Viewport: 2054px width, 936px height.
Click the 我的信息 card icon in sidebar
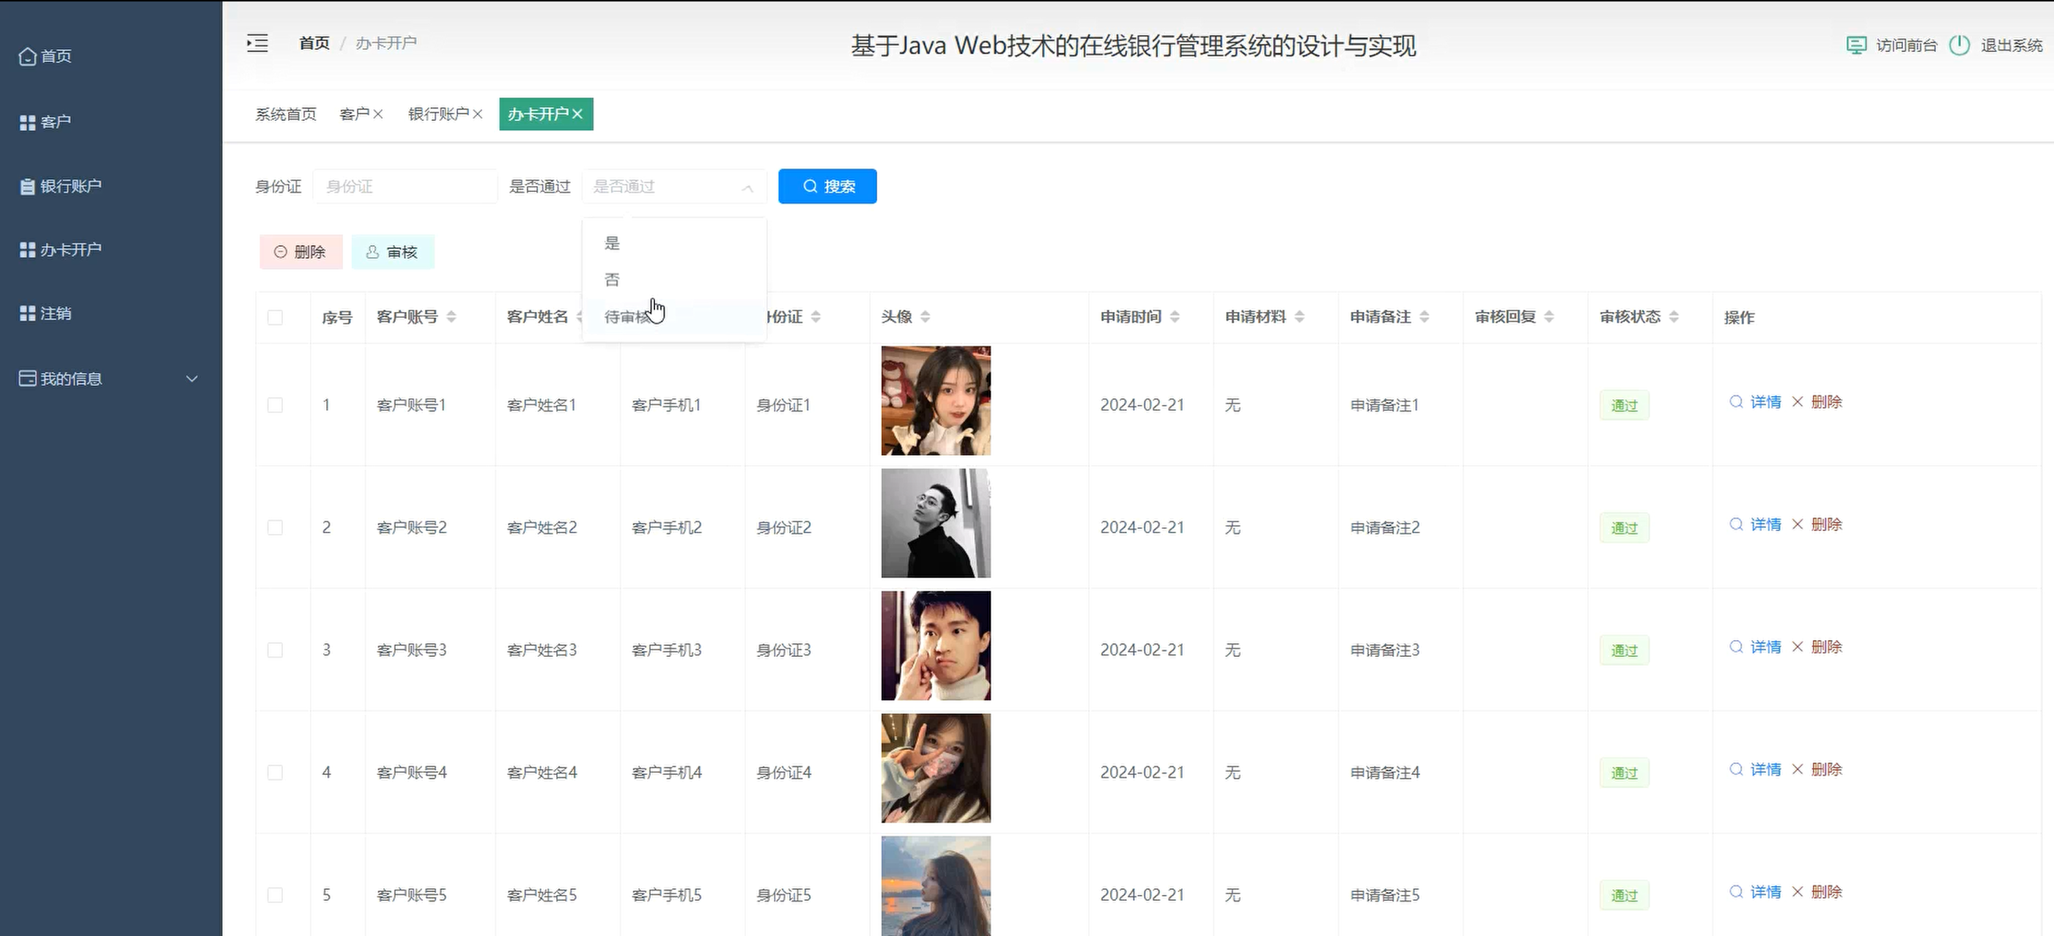click(x=27, y=379)
